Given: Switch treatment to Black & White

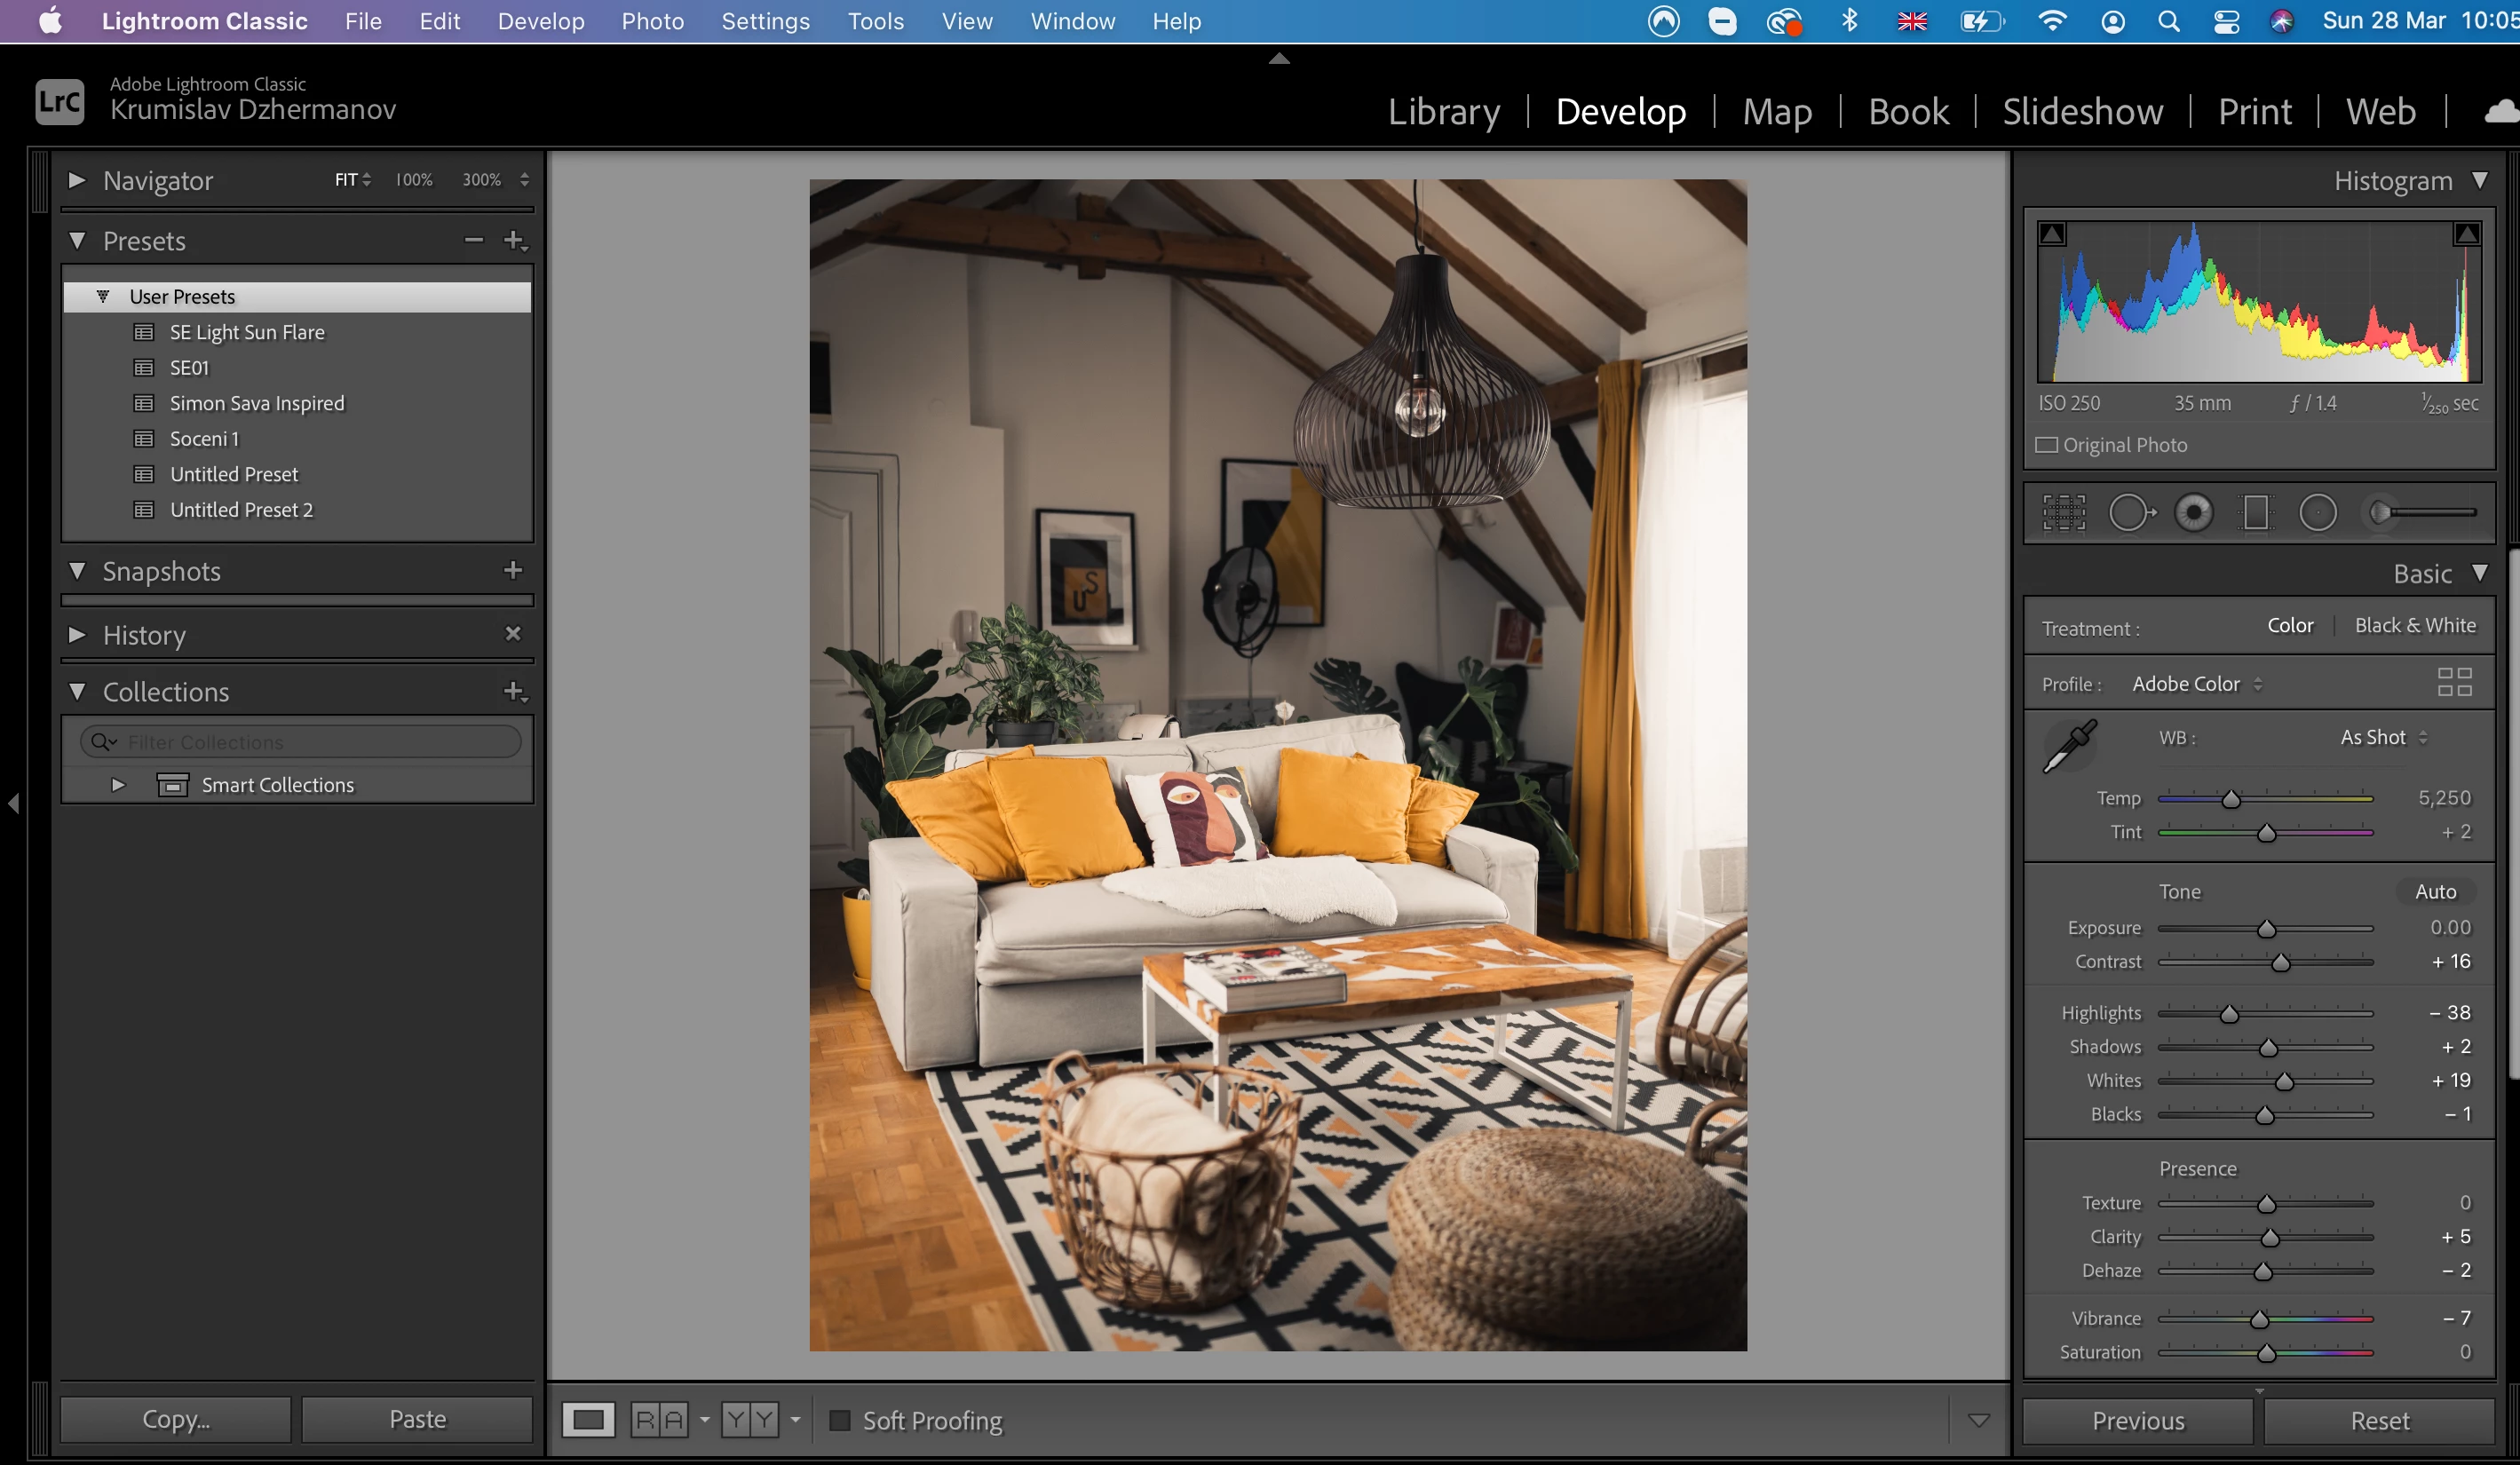Looking at the screenshot, I should (x=2414, y=626).
